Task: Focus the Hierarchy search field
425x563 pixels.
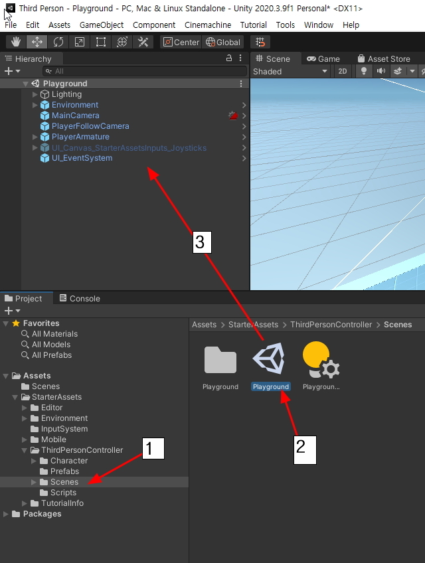Action: 145,71
